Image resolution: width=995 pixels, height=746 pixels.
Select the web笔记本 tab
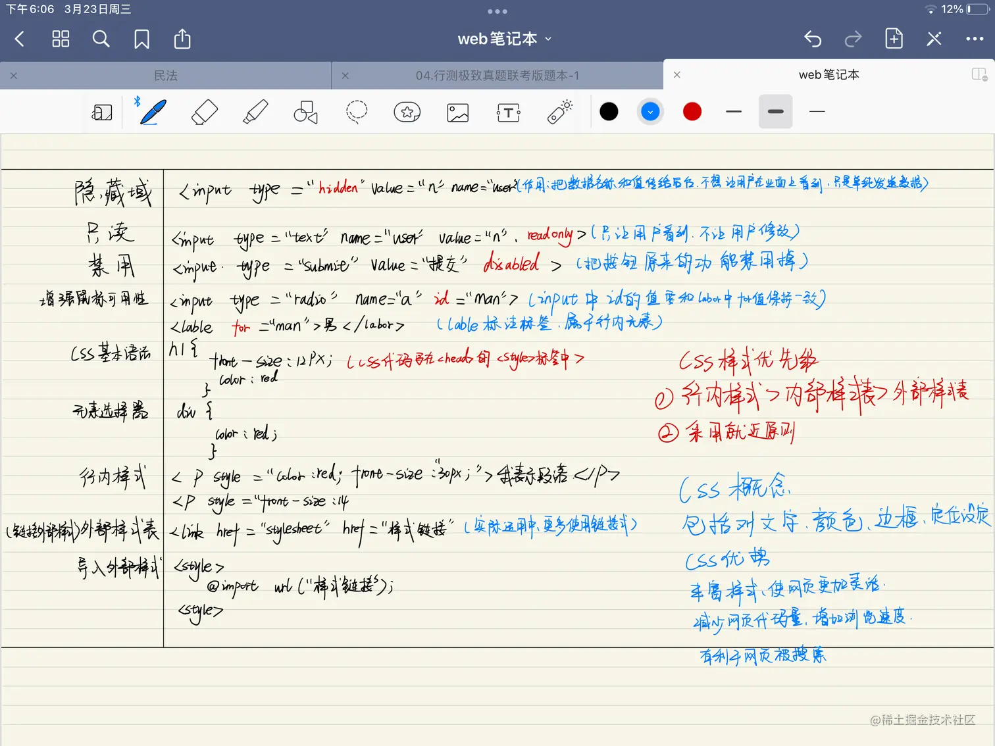pos(829,75)
